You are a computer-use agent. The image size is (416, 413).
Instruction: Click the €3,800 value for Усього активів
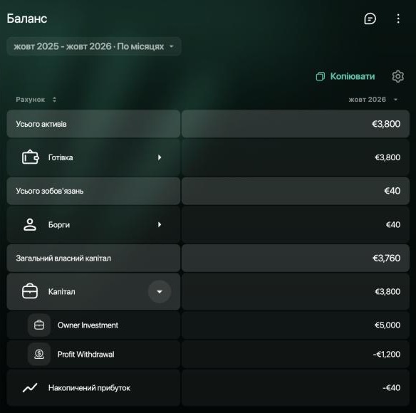[386, 124]
